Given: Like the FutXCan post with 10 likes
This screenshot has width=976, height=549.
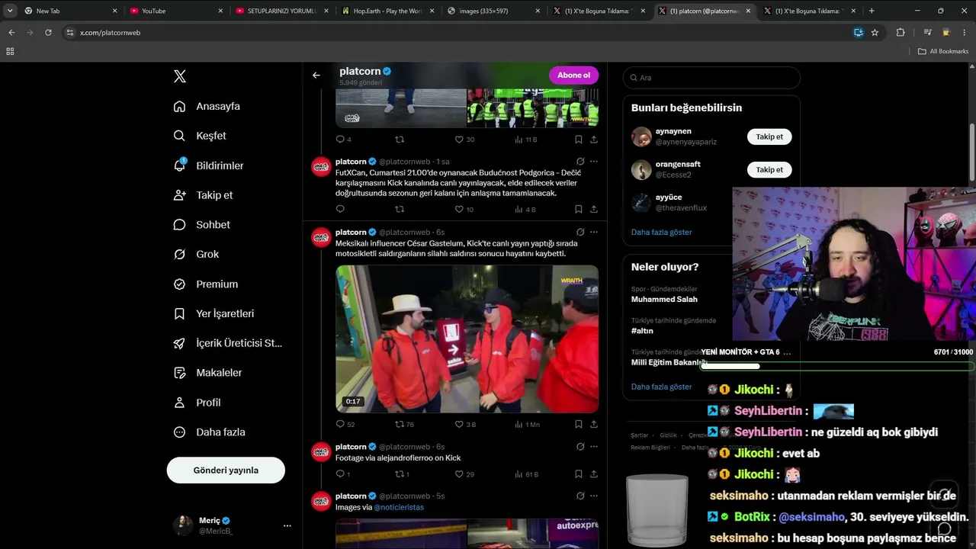Looking at the screenshot, I should [464, 209].
